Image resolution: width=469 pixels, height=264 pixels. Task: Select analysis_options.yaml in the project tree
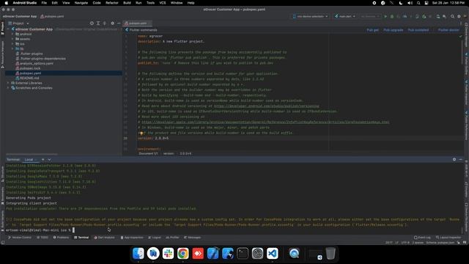[x=37, y=64]
